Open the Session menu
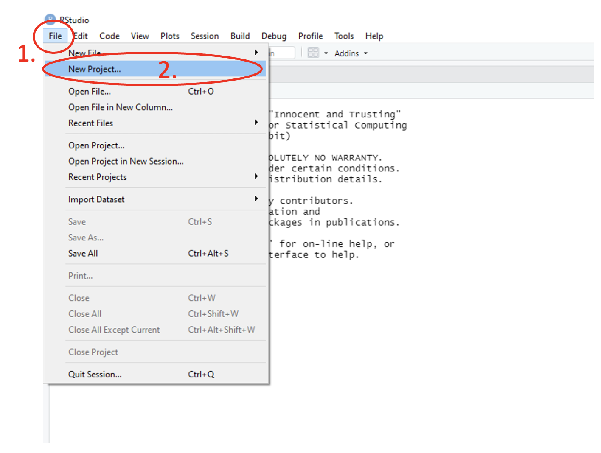Viewport: 601px width, 453px height. coord(205,36)
